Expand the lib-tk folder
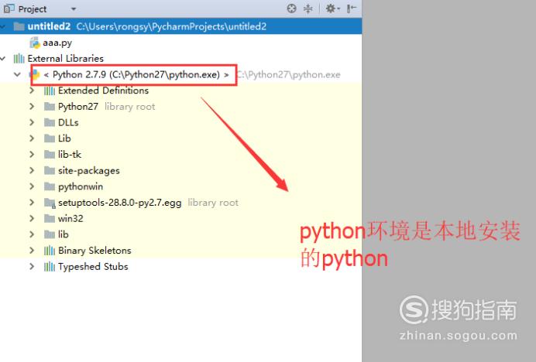The height and width of the screenshot is (362, 536). coord(32,155)
